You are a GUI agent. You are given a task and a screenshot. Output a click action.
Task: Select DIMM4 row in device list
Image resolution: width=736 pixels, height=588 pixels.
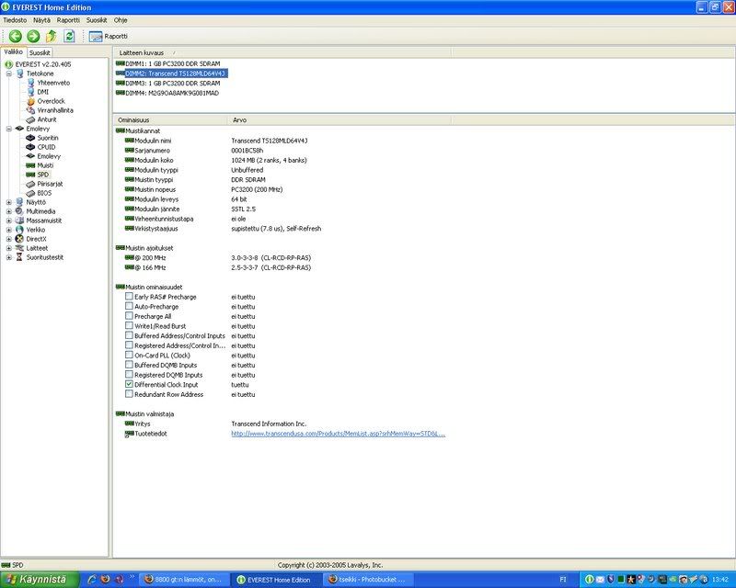pos(171,92)
